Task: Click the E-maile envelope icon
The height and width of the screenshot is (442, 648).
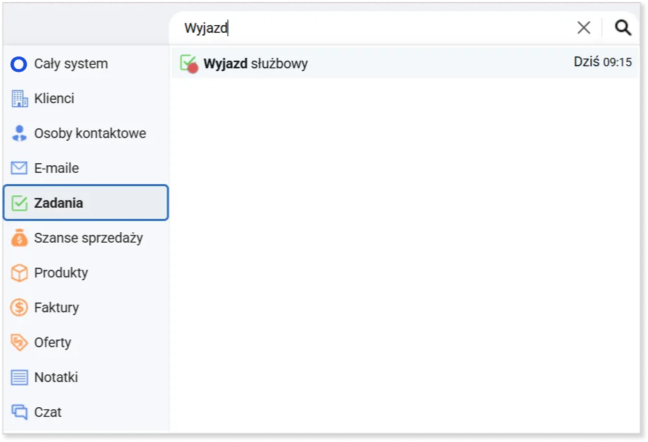Action: pyautogui.click(x=20, y=169)
